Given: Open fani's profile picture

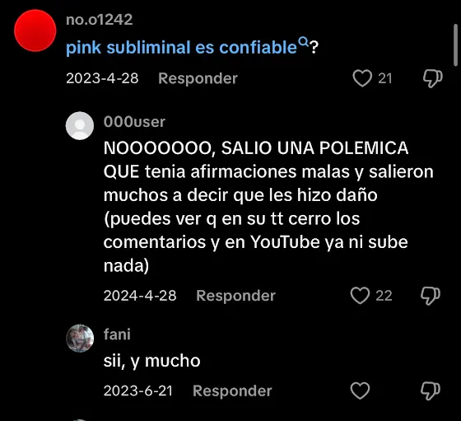Looking at the screenshot, I should click(x=80, y=339).
